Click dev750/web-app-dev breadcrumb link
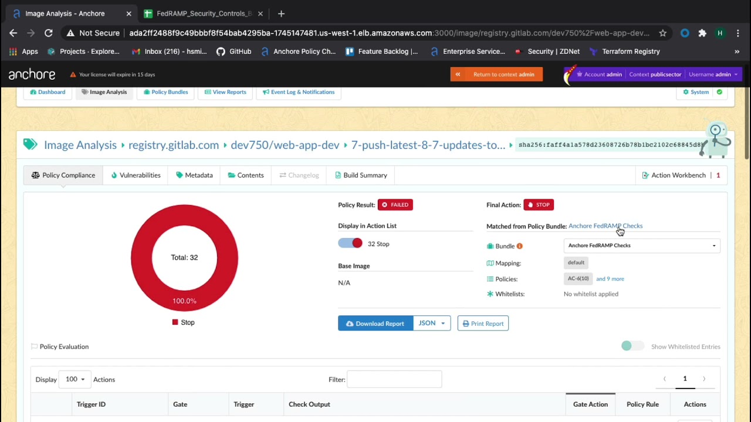The image size is (751, 422). tap(285, 145)
